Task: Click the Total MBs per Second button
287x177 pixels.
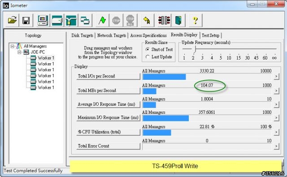Action: pos(108,91)
